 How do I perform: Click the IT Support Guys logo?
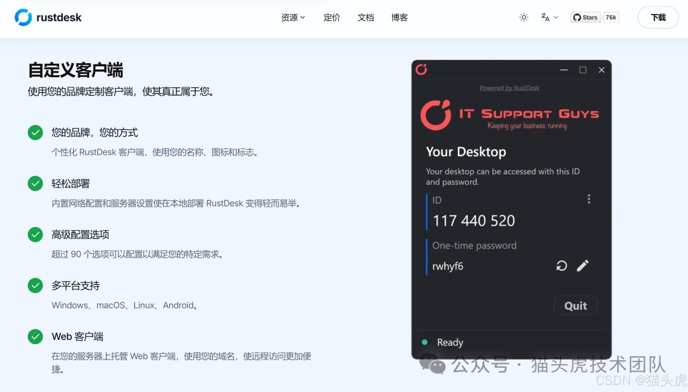[510, 115]
